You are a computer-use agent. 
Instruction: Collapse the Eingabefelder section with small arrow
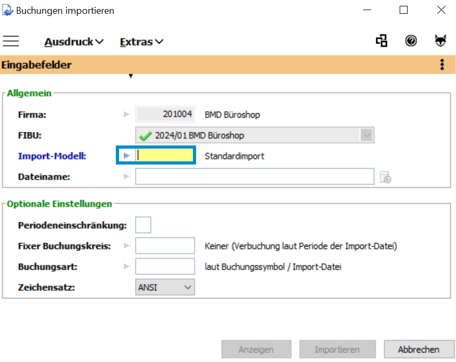point(131,76)
